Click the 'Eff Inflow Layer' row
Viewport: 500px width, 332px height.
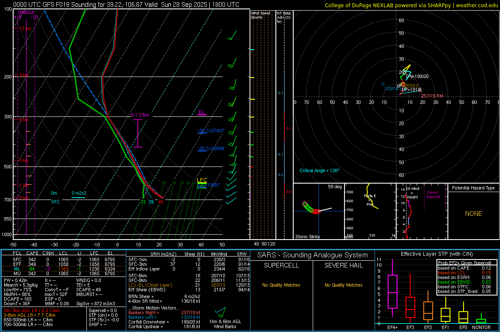tap(188, 269)
